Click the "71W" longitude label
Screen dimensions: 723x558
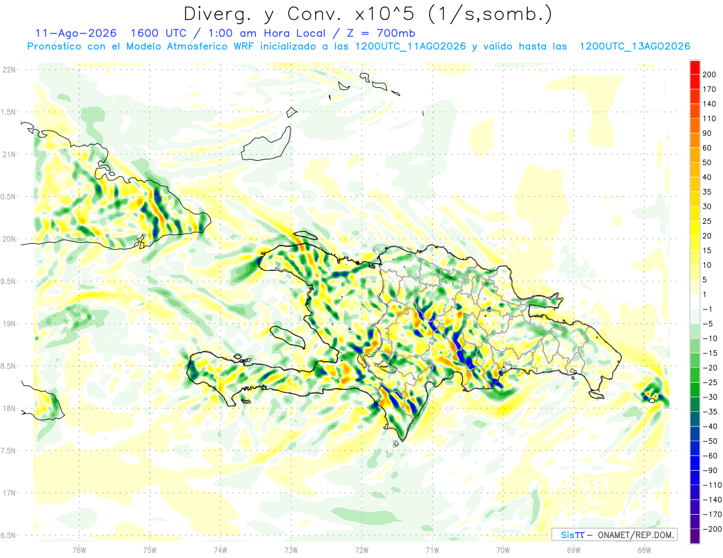point(433,550)
